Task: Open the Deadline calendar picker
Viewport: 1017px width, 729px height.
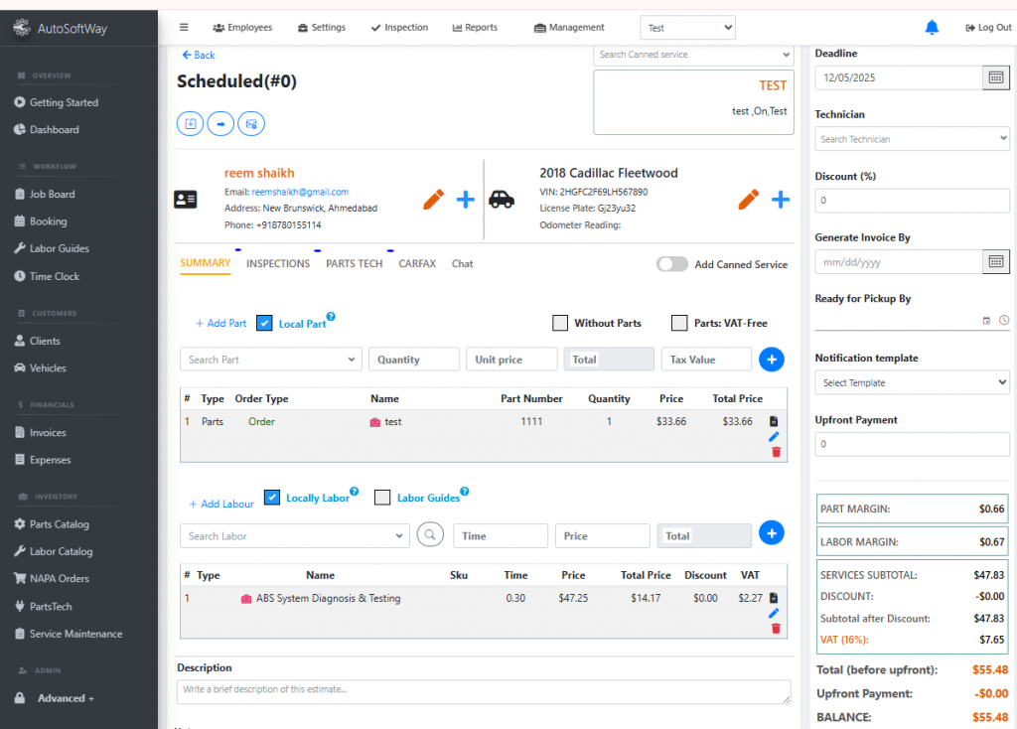Action: (995, 77)
